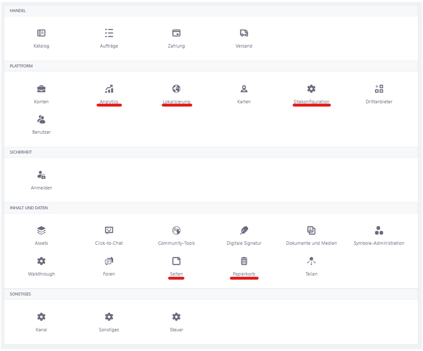Click the Seiten page link
Viewport: 423px width, 351px height.
coord(176,274)
